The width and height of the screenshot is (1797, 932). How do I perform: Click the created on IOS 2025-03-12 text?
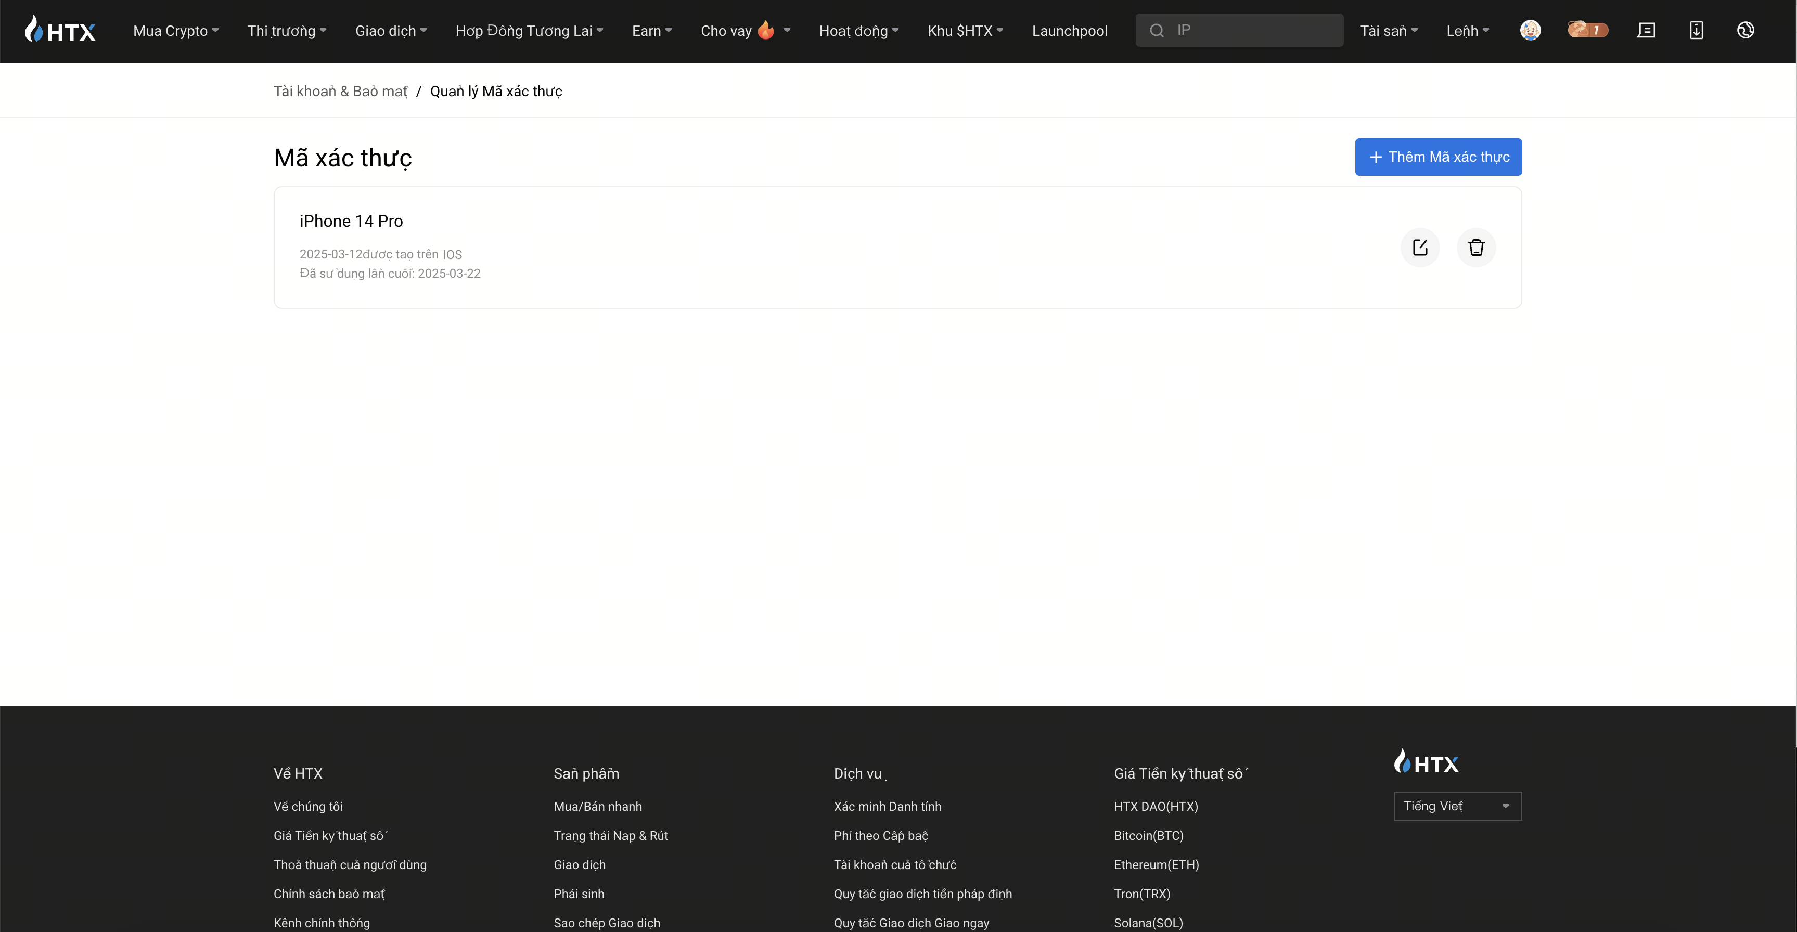[x=380, y=255]
